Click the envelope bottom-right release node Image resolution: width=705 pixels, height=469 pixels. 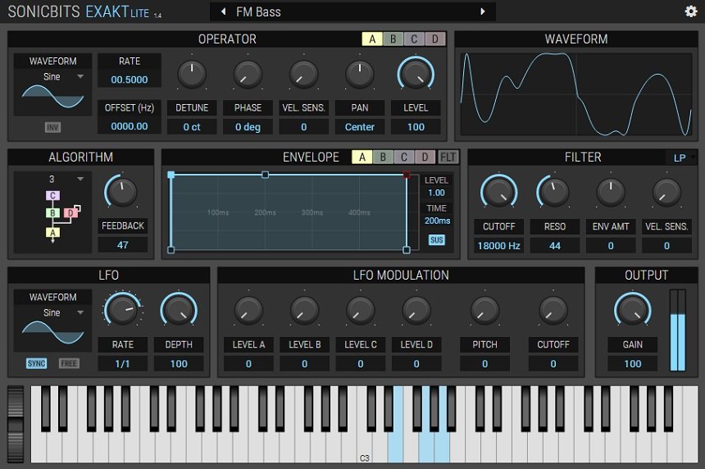click(x=407, y=250)
